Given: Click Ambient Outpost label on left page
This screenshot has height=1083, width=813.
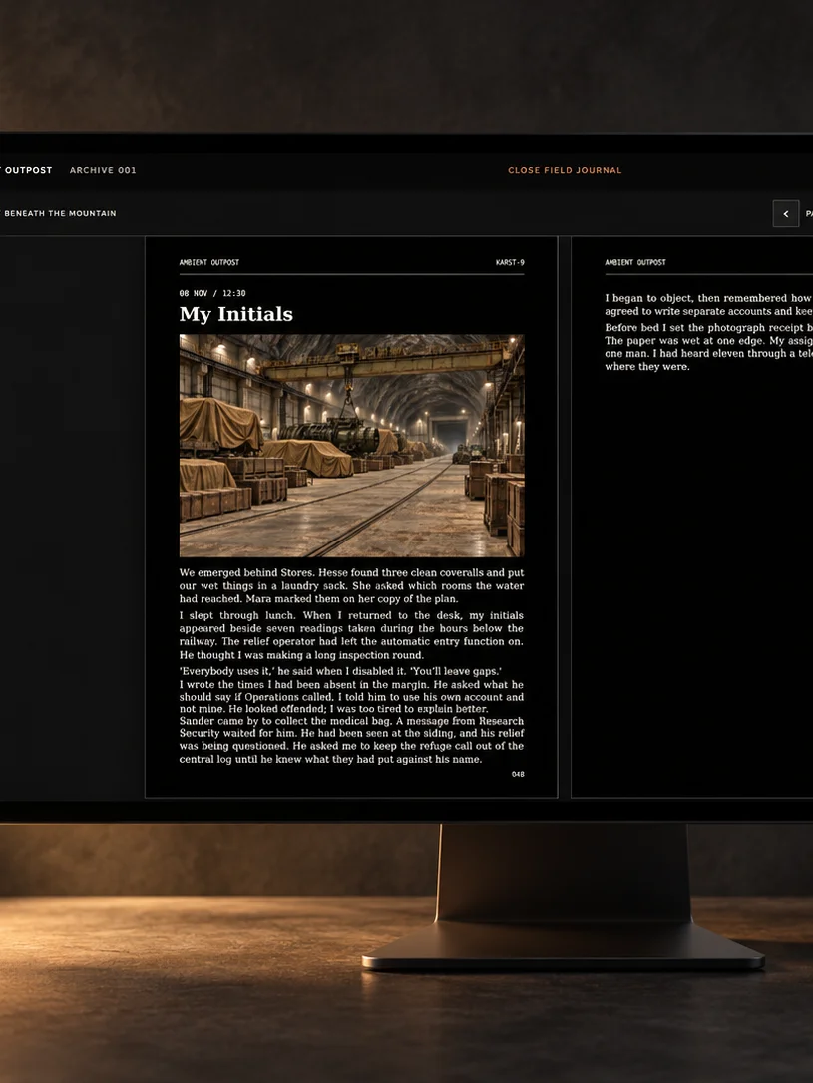Looking at the screenshot, I should point(209,262).
